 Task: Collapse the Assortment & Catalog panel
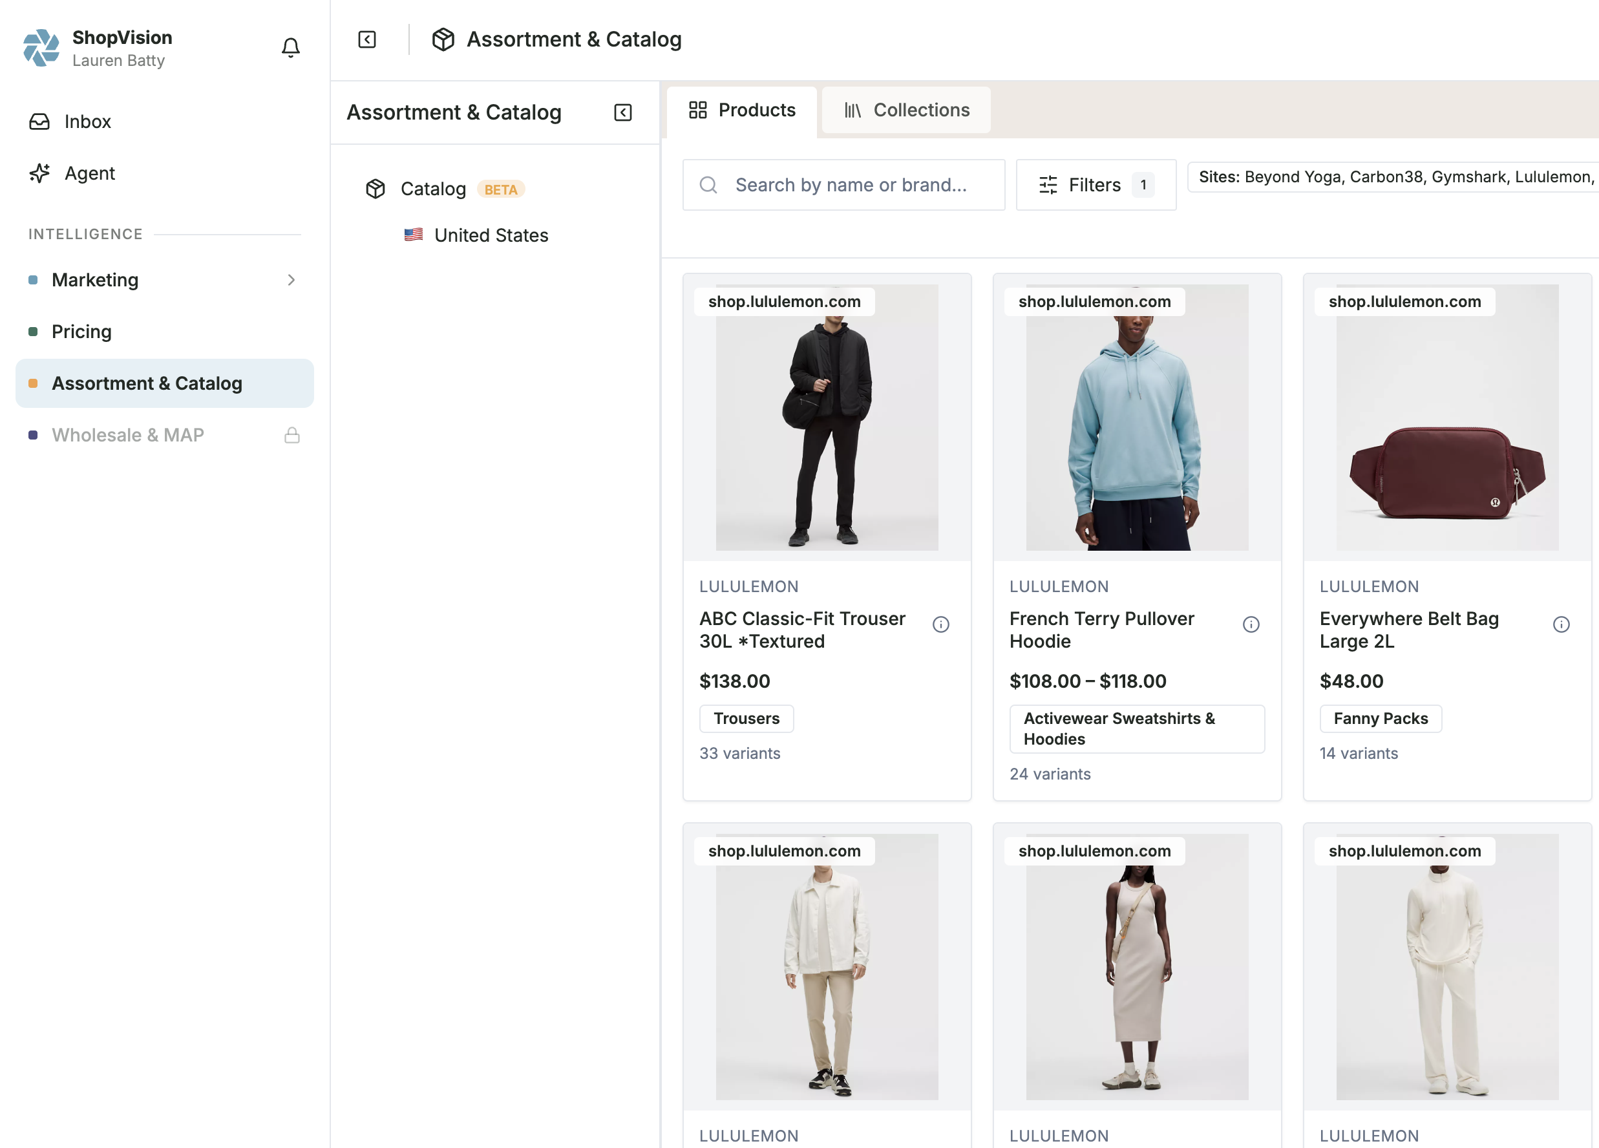point(623,113)
